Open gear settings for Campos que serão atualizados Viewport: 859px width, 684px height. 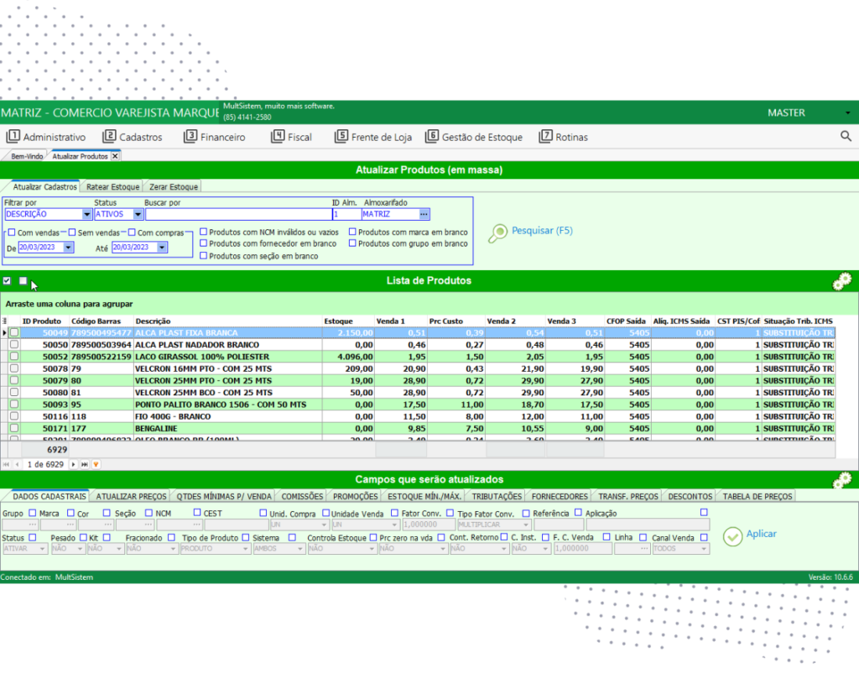[x=841, y=481]
